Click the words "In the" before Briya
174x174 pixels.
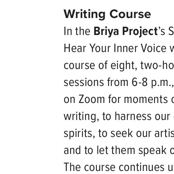click(x=77, y=31)
